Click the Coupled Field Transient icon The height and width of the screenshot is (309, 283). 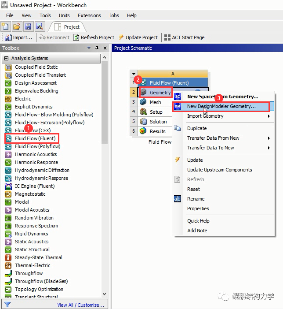(x=8, y=75)
